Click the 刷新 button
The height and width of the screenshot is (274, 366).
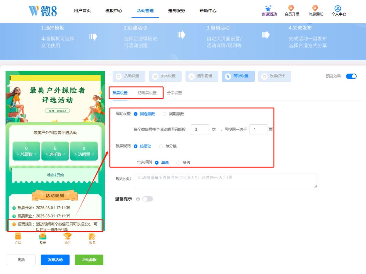pyautogui.click(x=21, y=260)
